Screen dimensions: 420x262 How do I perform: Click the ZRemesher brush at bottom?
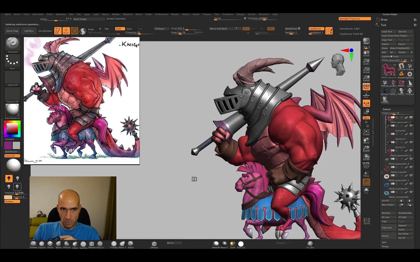pos(154,245)
